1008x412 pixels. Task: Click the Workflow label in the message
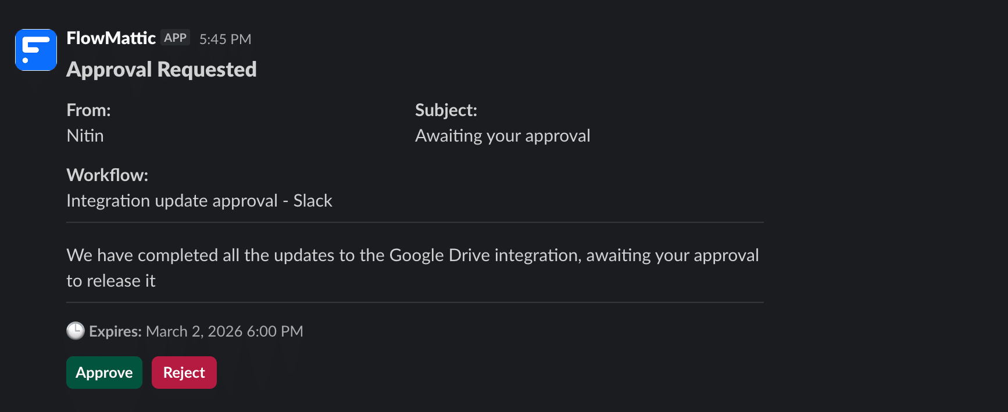point(108,175)
